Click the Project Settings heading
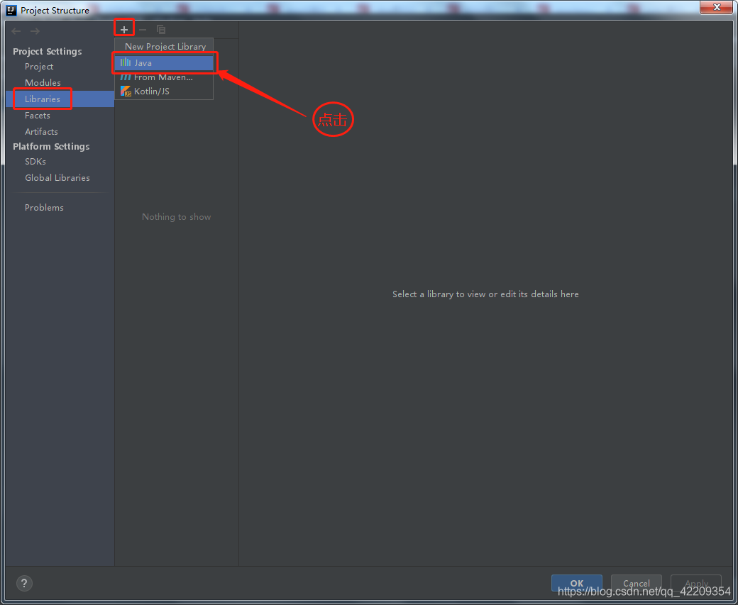This screenshot has height=605, width=738. click(x=47, y=51)
